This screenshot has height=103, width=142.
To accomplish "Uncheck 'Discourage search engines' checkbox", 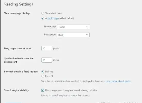I will point(43,90).
